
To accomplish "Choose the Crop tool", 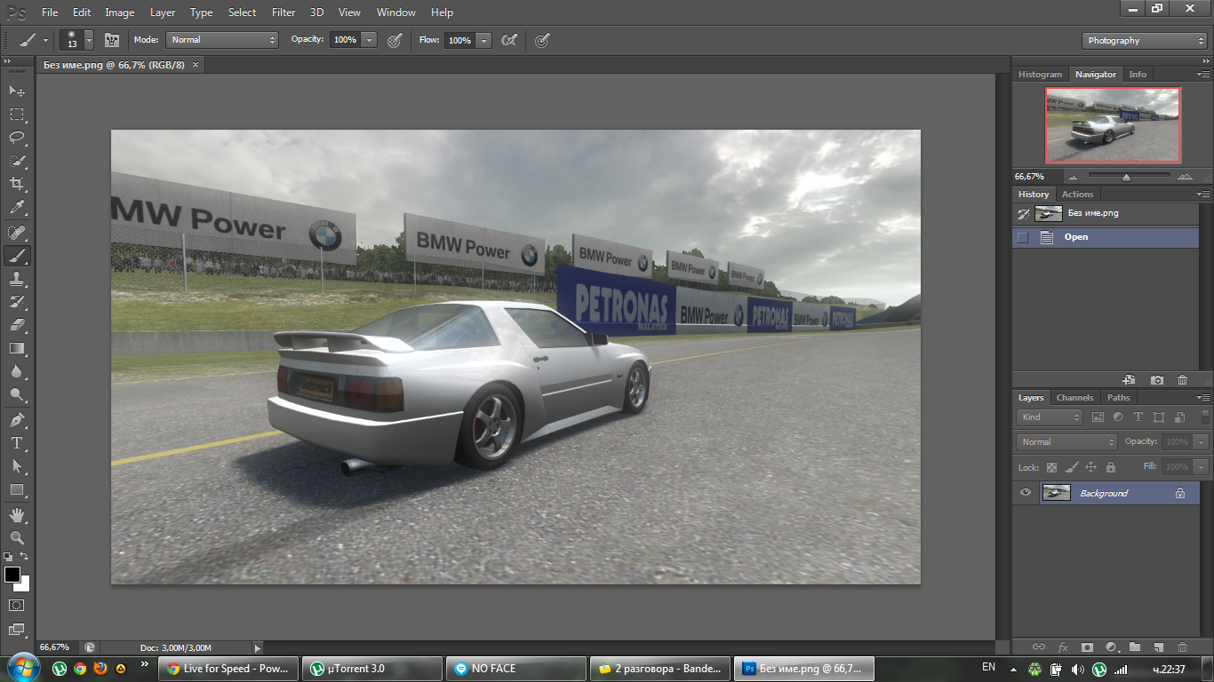I will [17, 184].
